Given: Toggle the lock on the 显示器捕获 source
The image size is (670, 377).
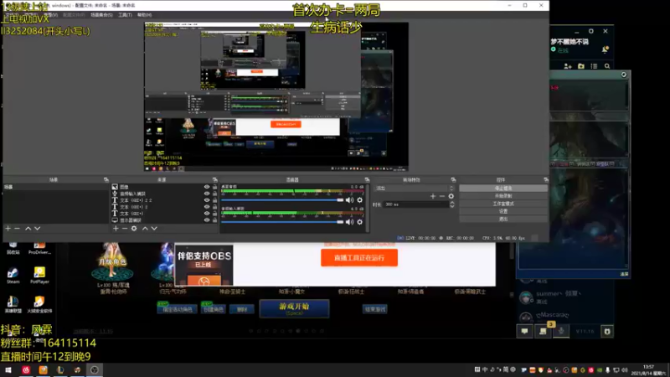Looking at the screenshot, I should click(x=215, y=220).
